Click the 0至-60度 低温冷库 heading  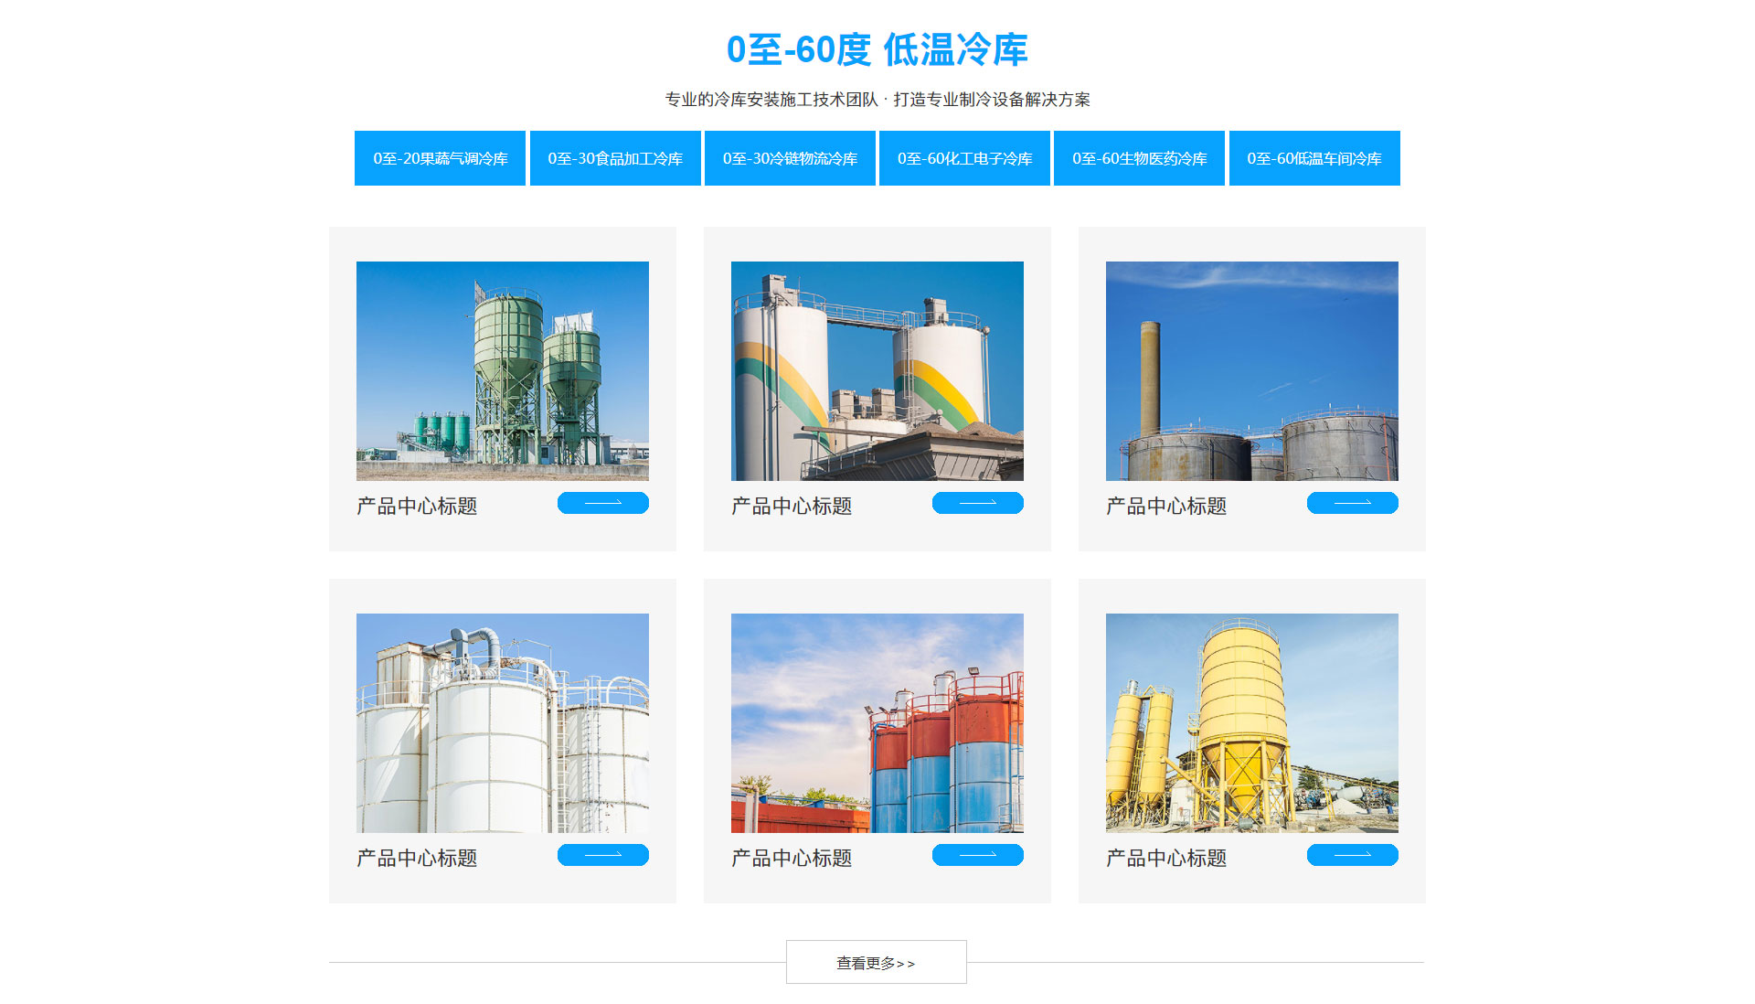pos(877,49)
